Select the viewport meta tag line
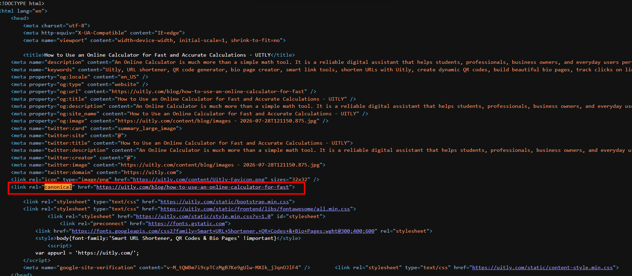 tap(155, 40)
